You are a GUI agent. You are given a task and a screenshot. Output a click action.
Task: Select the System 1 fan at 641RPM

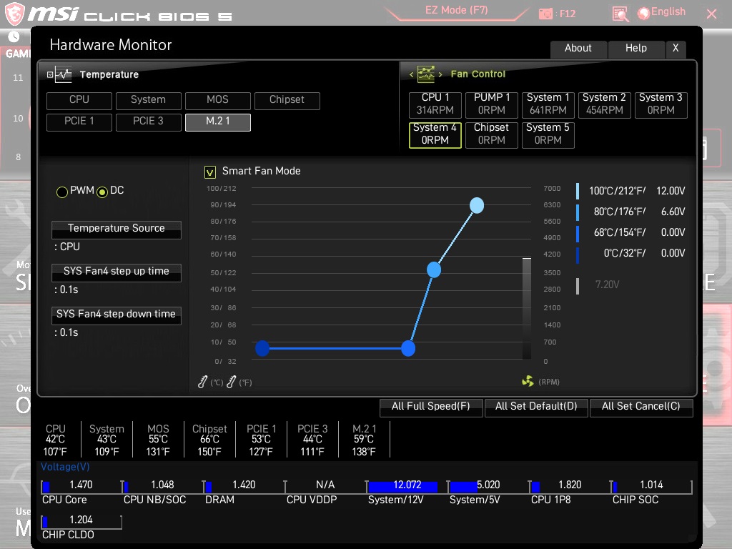click(548, 104)
